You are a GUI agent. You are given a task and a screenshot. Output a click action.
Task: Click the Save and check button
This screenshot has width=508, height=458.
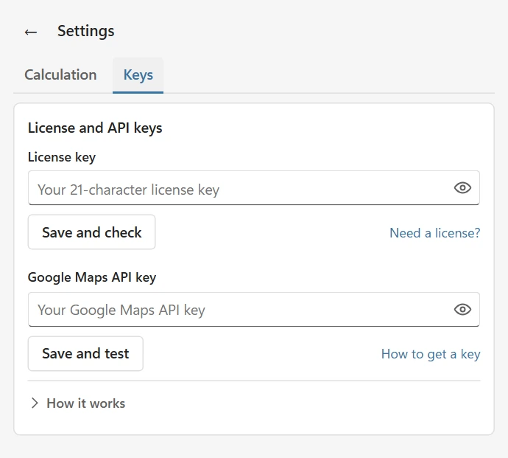(x=92, y=232)
